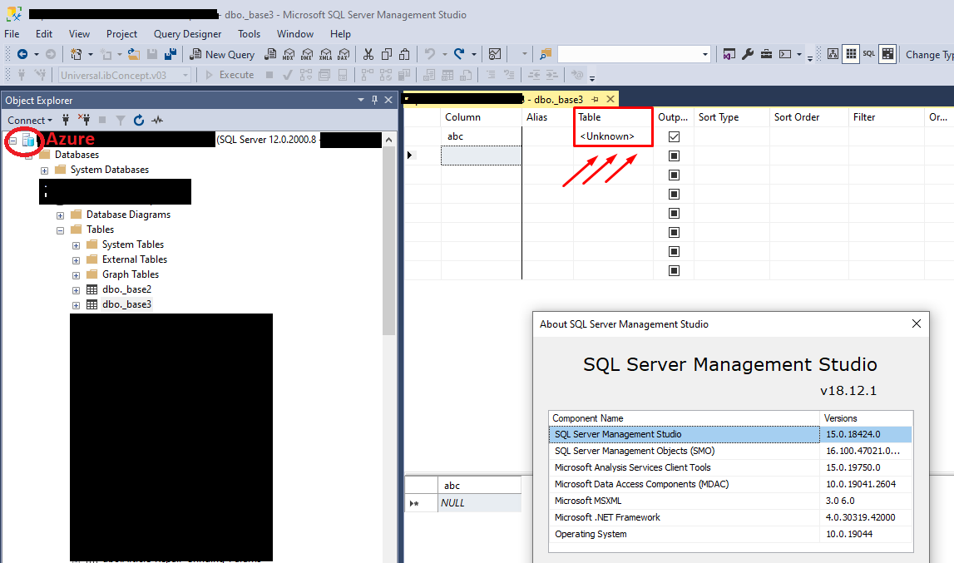The height and width of the screenshot is (563, 954).
Task: Click the Database Engine Query icon
Action: click(271, 54)
